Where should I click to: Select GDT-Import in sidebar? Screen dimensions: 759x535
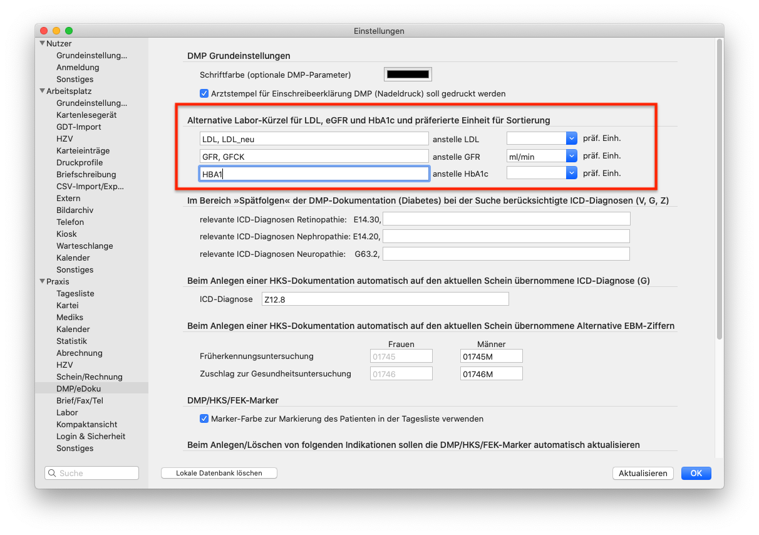[x=79, y=127]
